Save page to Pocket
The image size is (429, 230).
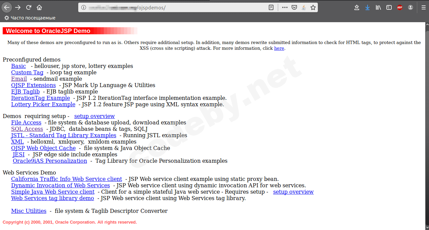(294, 7)
